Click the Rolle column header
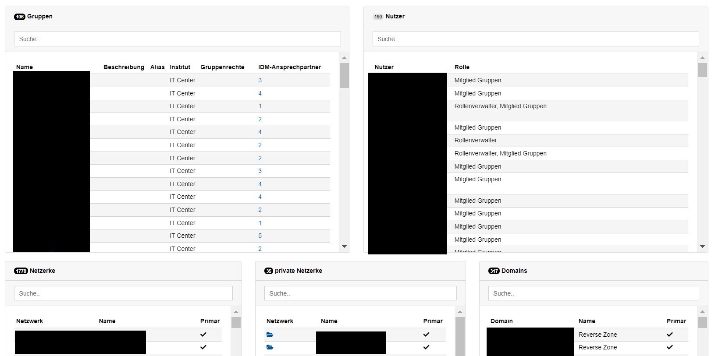 pyautogui.click(x=462, y=67)
